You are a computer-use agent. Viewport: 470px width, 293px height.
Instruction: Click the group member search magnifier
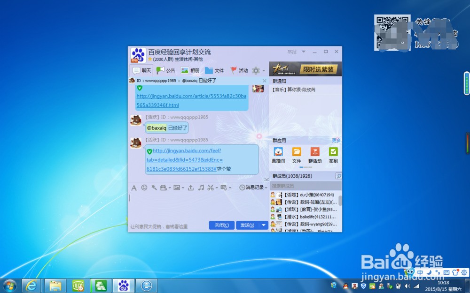(338, 176)
